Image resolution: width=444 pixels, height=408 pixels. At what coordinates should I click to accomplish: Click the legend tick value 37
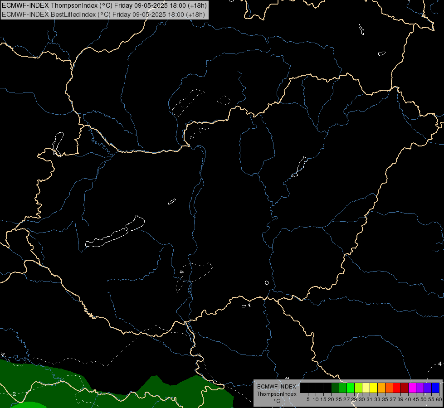[393, 399]
